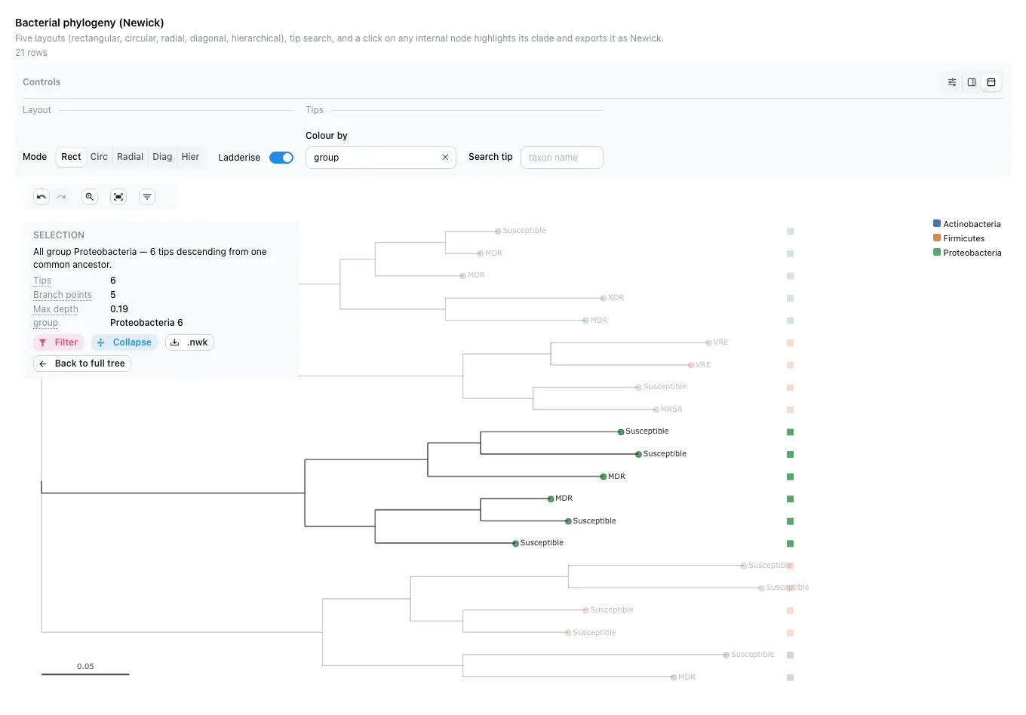Select Rect layout mode
This screenshot has width=1026, height=715.
pos(71,157)
